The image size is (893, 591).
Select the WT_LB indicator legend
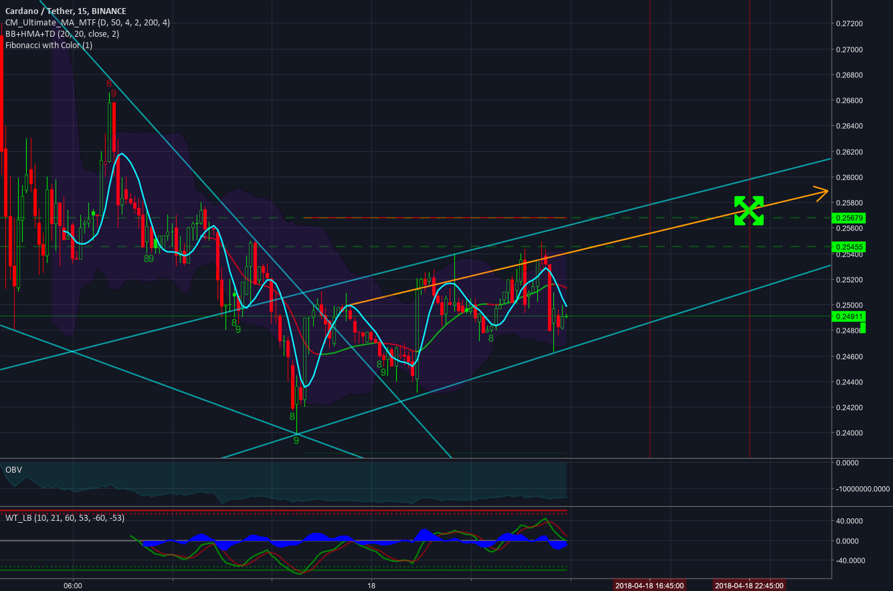64,517
